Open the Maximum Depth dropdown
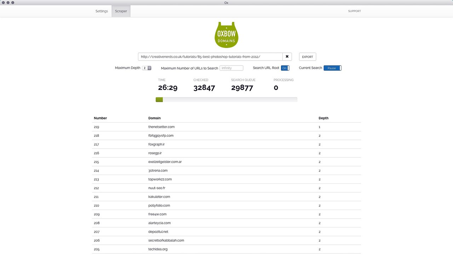The width and height of the screenshot is (453, 255). pos(147,68)
